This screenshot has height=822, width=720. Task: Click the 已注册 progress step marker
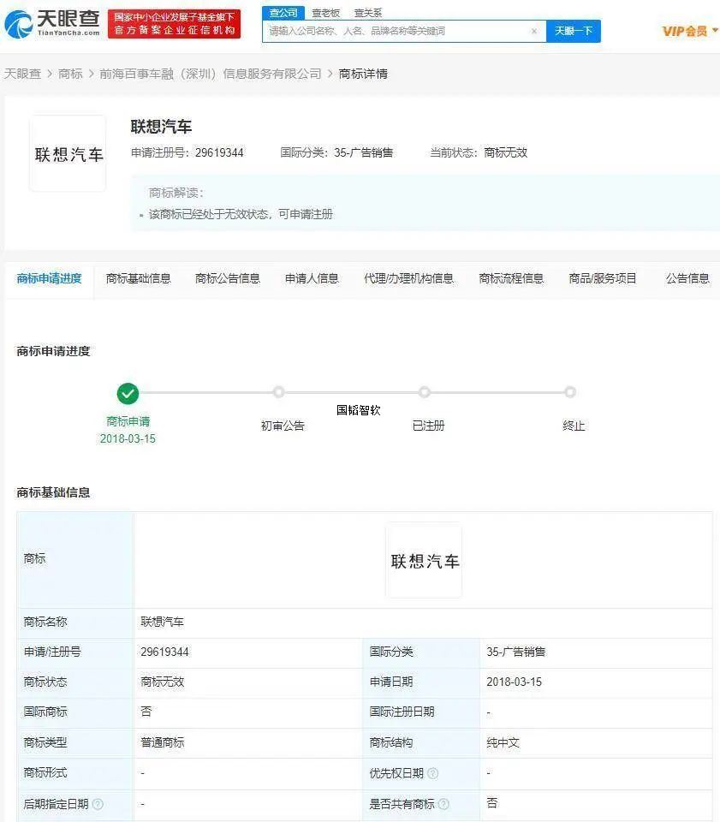tap(425, 392)
